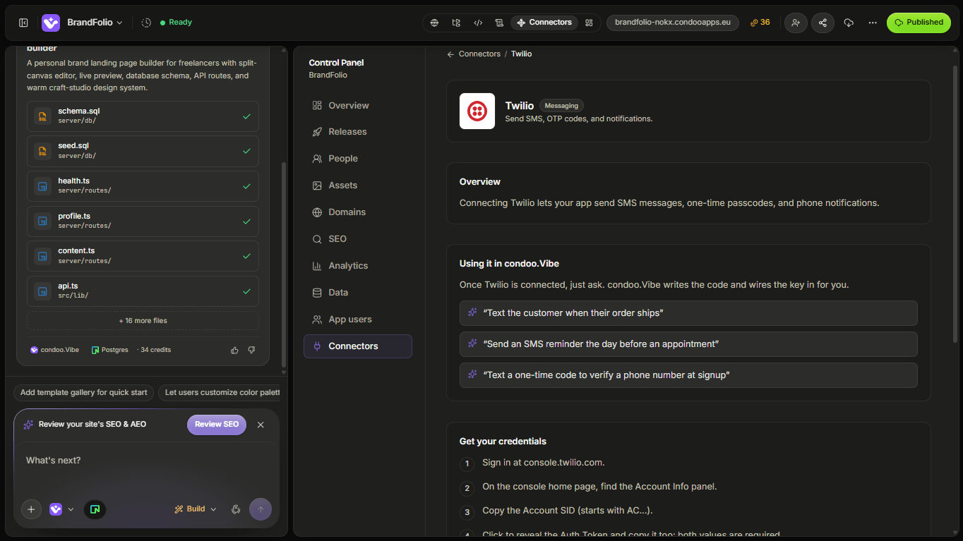
Task: Click the Postgres badge in chat footer
Action: click(109, 350)
